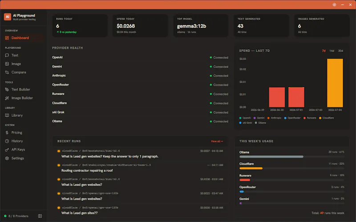
Task: Switch spend chart to 14d
Action: (332, 51)
